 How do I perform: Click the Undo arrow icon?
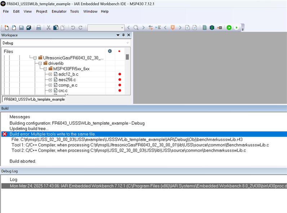tap(73, 27)
